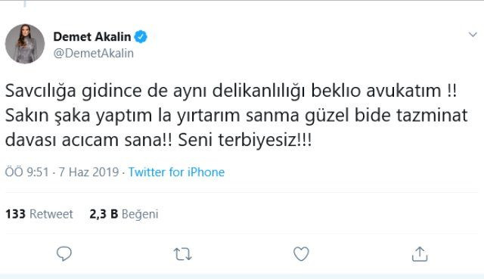484x279 pixels.
Task: View the 2,3 B Beğeni list
Action: click(x=124, y=214)
